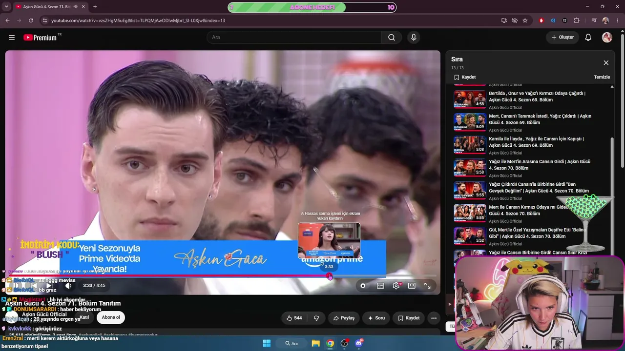The image size is (625, 351).
Task: Open the Windows Start menu
Action: pos(267,343)
